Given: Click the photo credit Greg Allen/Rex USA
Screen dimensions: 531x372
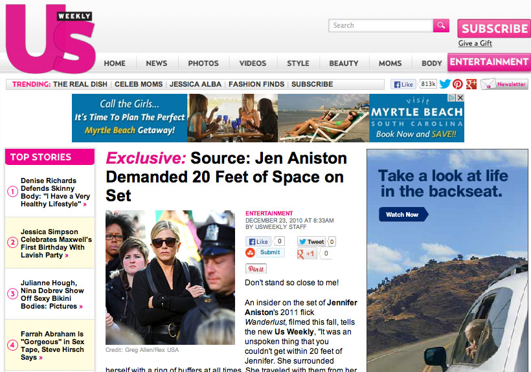Looking at the screenshot, I should click(x=142, y=349).
